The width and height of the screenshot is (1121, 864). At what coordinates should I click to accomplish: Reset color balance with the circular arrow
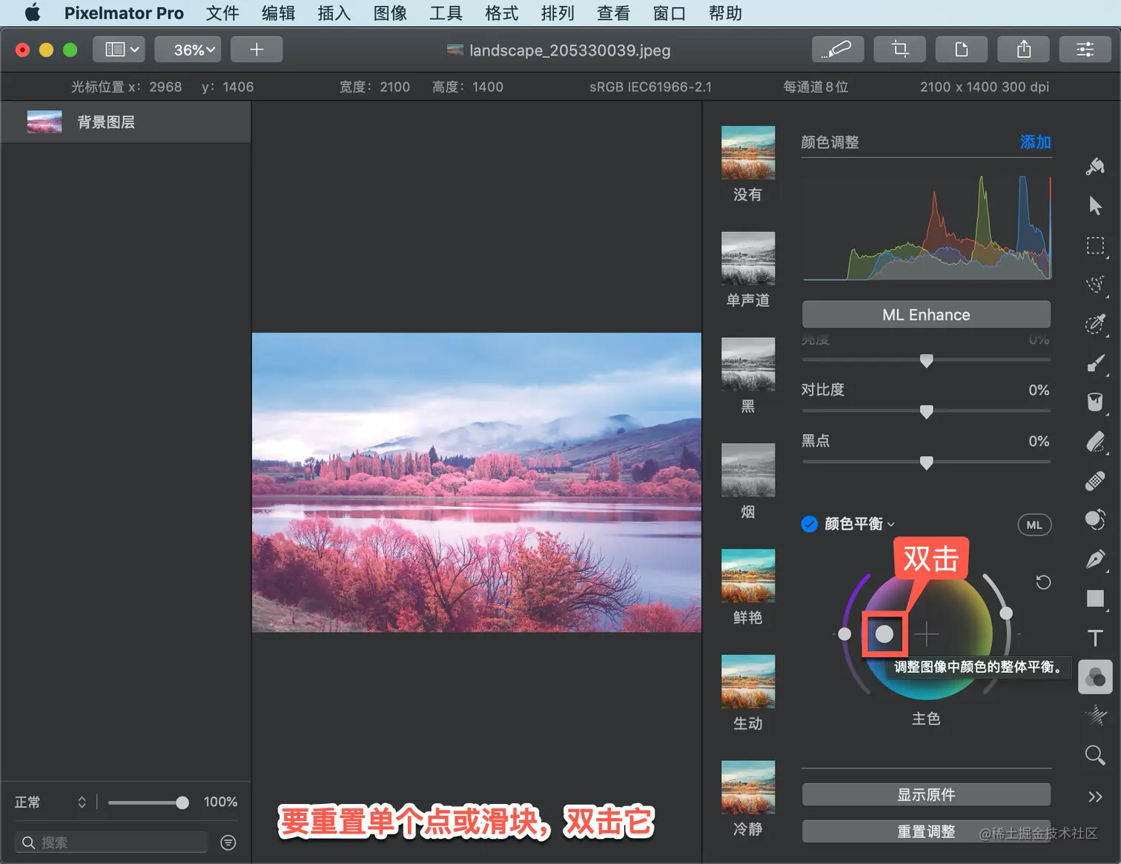tap(1043, 582)
